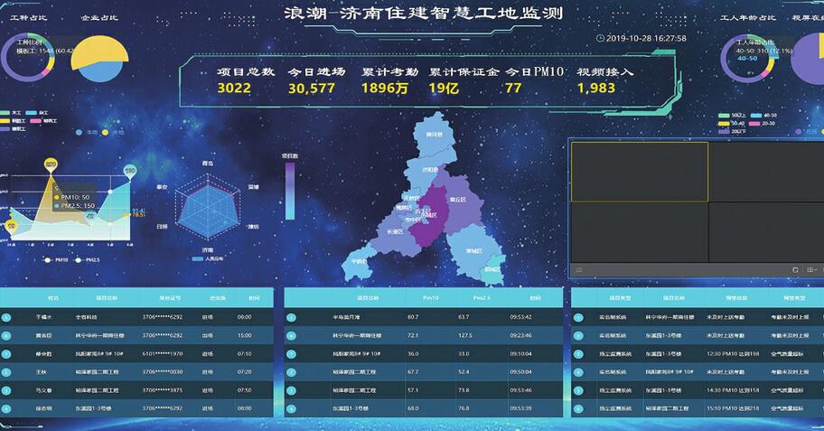Click the 累计保证金 value 19亿
824x431 pixels.
point(444,89)
